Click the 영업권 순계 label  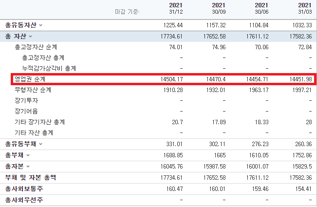(30, 79)
